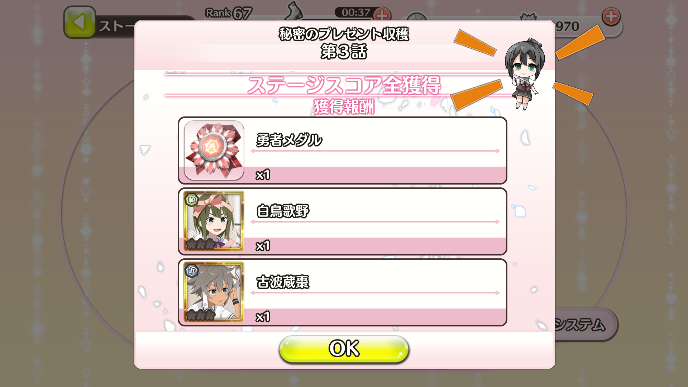
Task: Tap the chibi character mascot
Action: click(525, 73)
